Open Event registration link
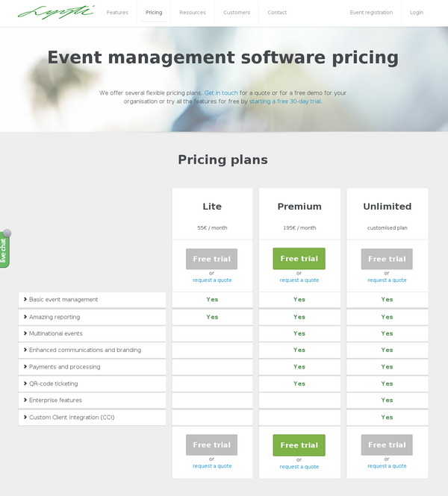448x496 pixels. (371, 13)
